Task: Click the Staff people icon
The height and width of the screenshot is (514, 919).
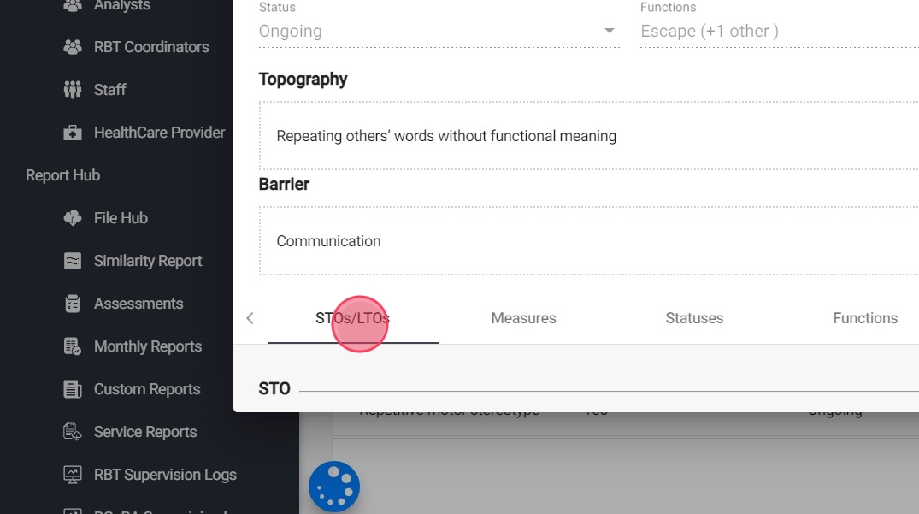Action: pyautogui.click(x=73, y=90)
